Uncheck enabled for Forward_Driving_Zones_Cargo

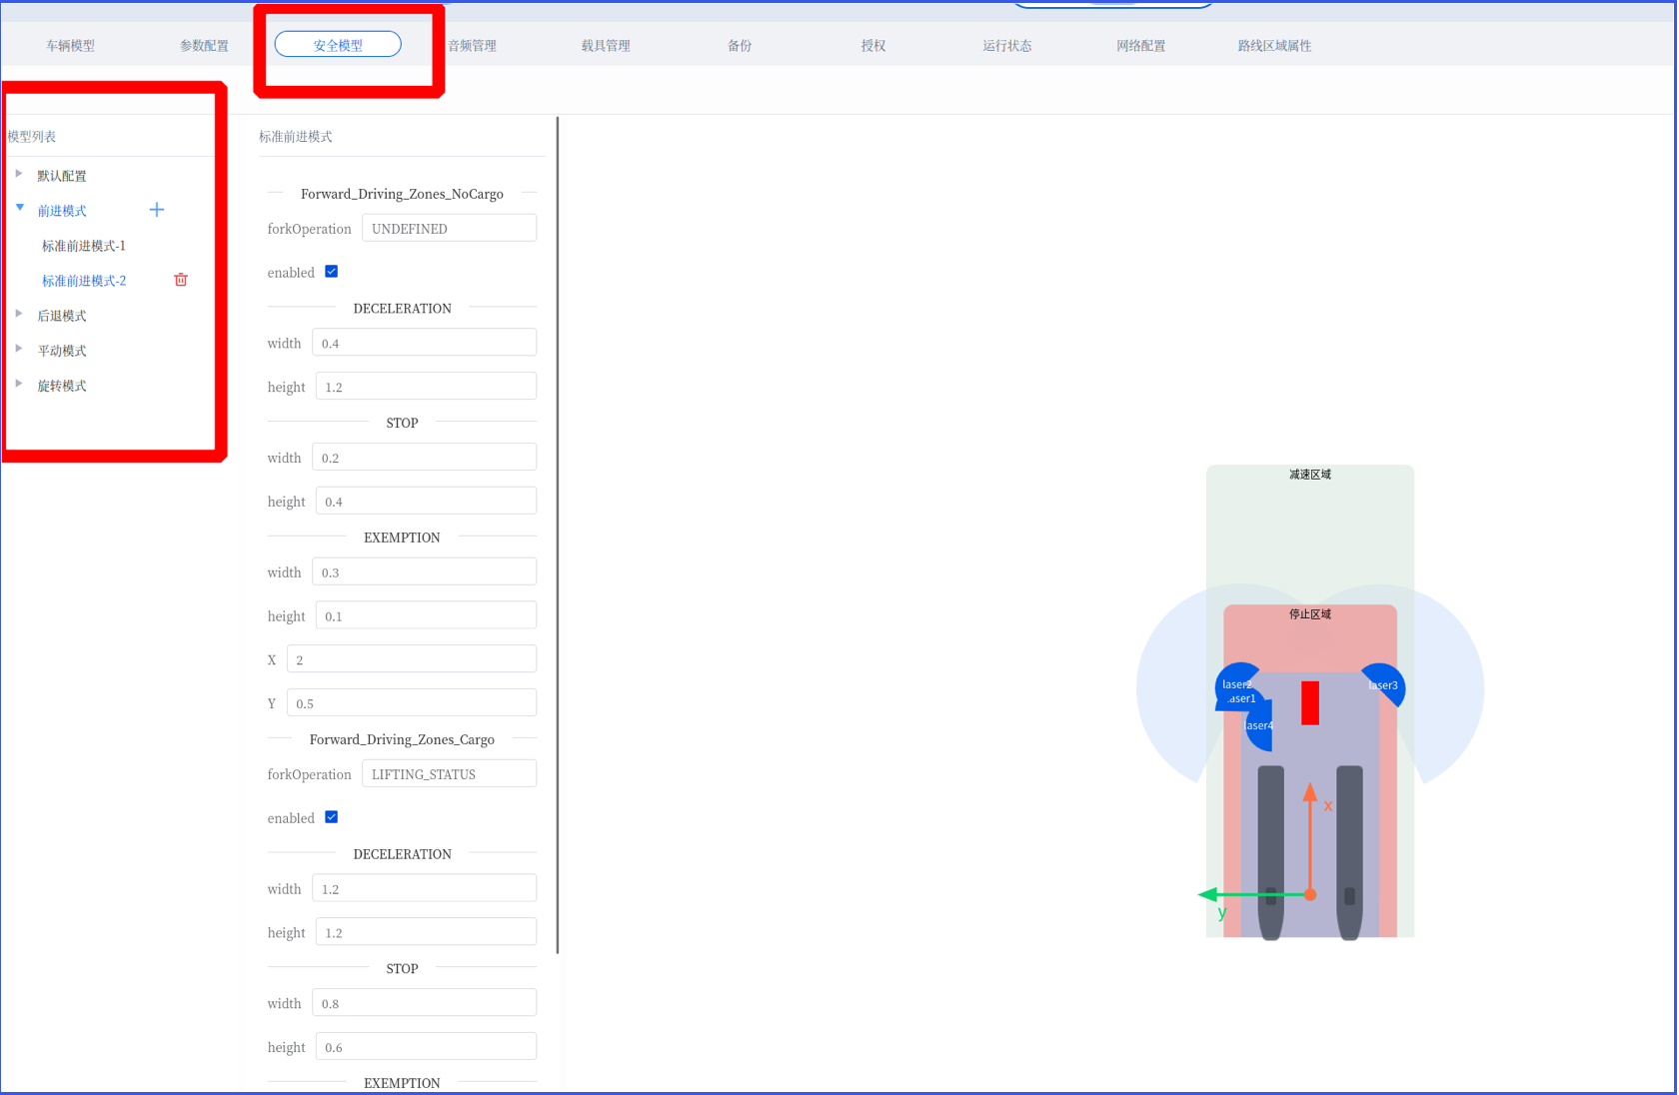coord(332,817)
